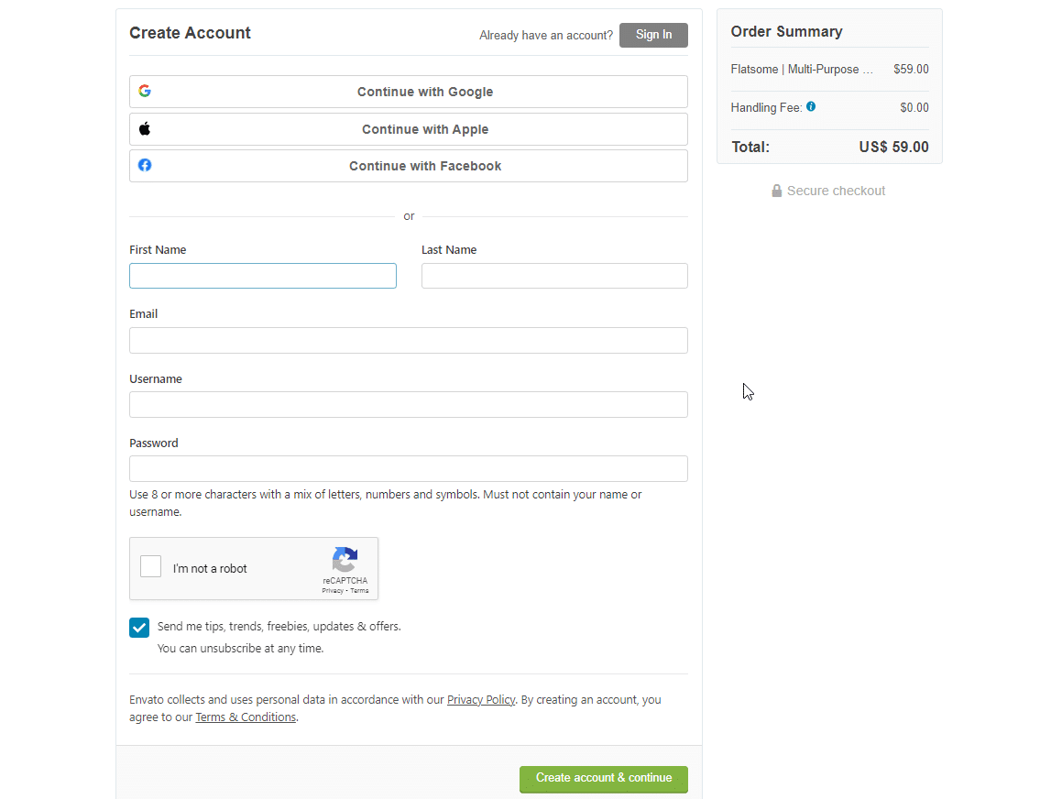Click the $59.00 item price

(x=911, y=69)
